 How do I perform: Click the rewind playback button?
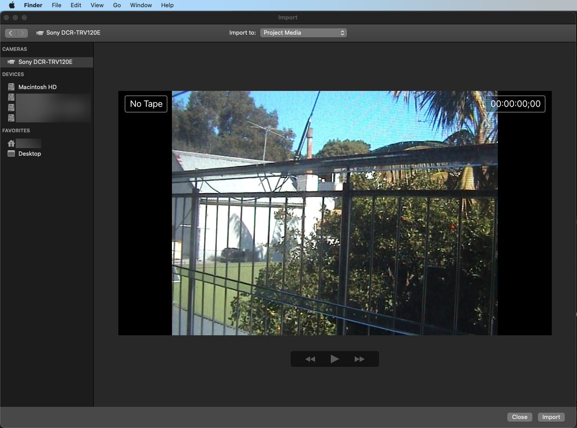click(x=310, y=359)
